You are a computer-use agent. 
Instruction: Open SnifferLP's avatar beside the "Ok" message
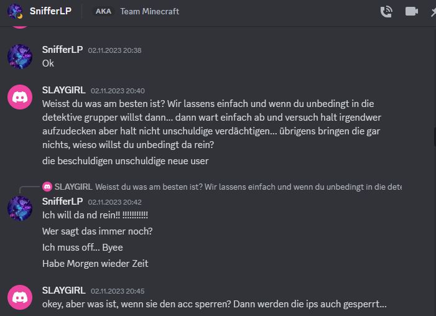point(20,57)
